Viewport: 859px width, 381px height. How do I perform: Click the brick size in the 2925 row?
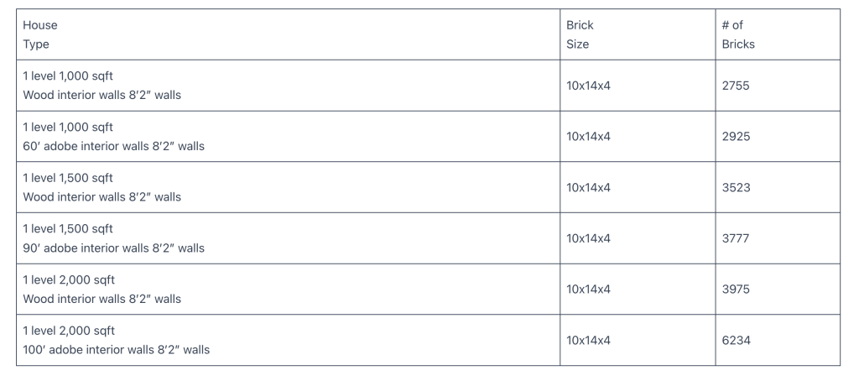[x=588, y=137]
